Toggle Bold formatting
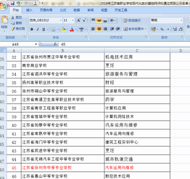Screen dimensions: 190x179 click(x=32, y=29)
